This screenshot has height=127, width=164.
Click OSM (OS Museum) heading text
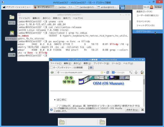(x=108, y=83)
